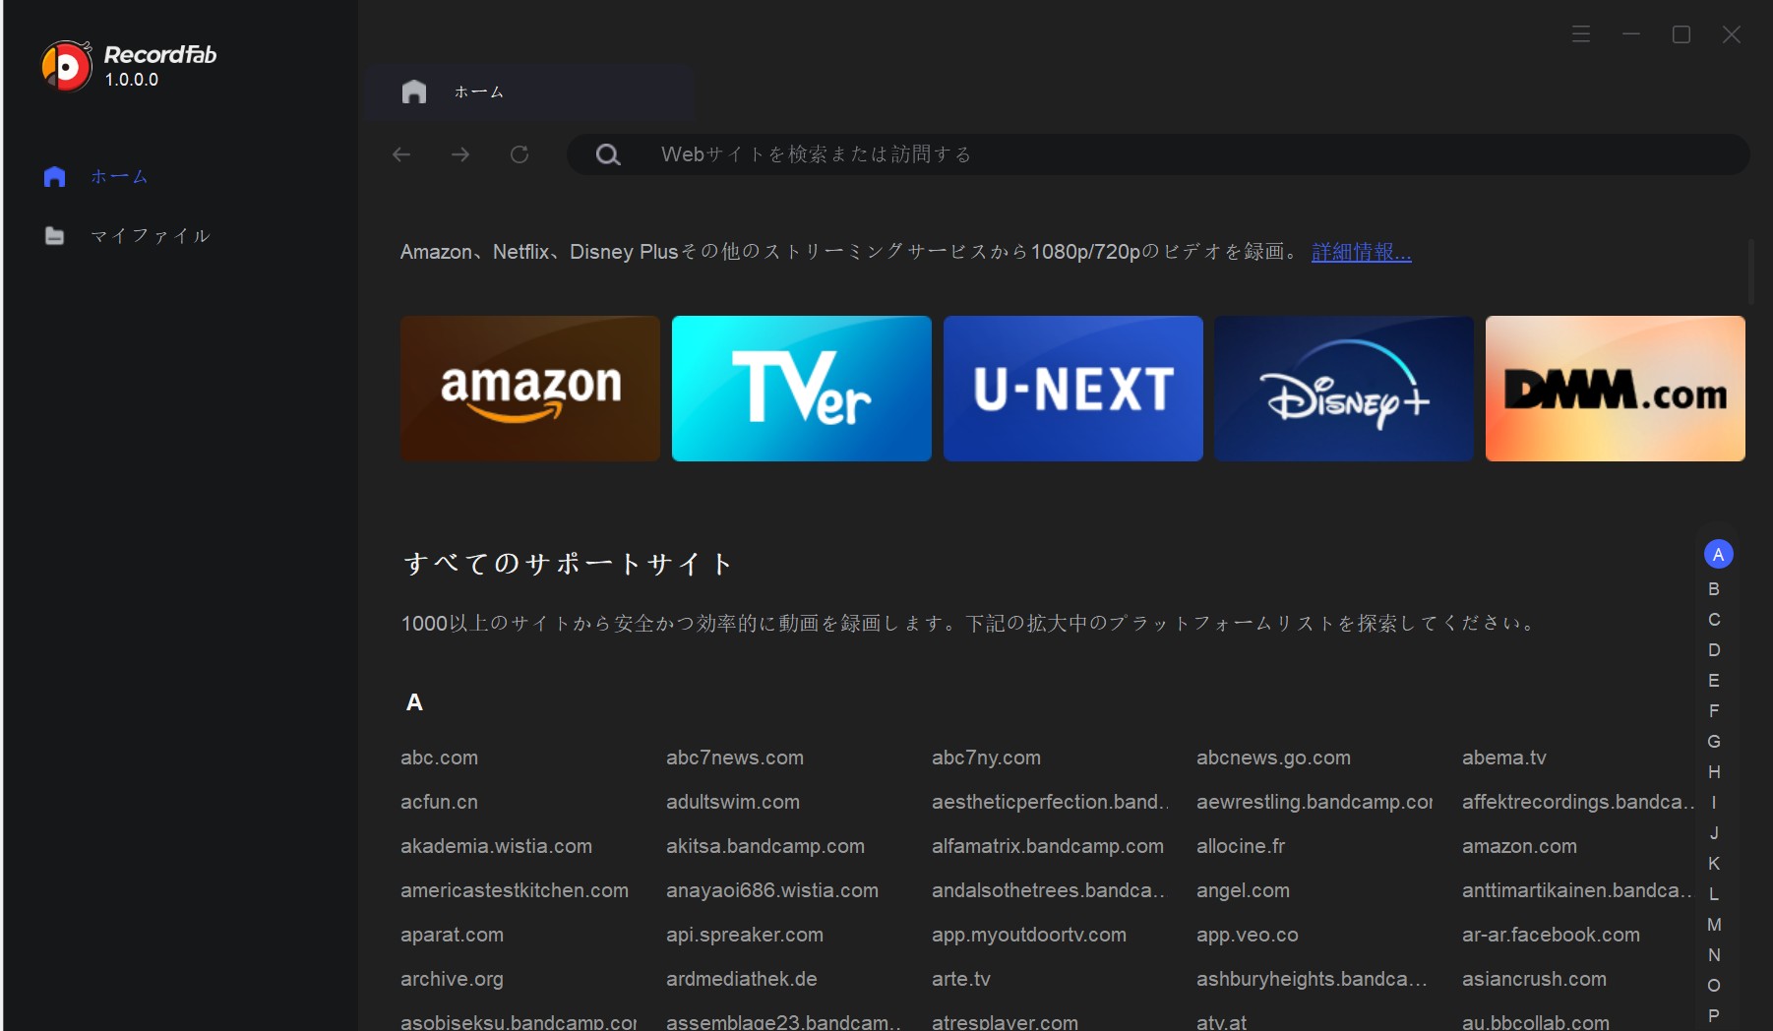Open api.spreaker.com site link
Viewport: 1773px width, 1031px height.
pyautogui.click(x=745, y=935)
